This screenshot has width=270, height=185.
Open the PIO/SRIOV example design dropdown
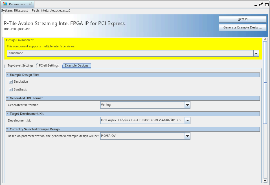point(145,136)
